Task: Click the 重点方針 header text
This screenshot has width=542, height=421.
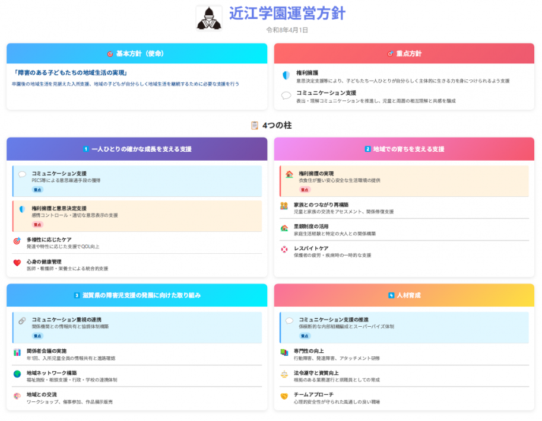Action: tap(409, 53)
